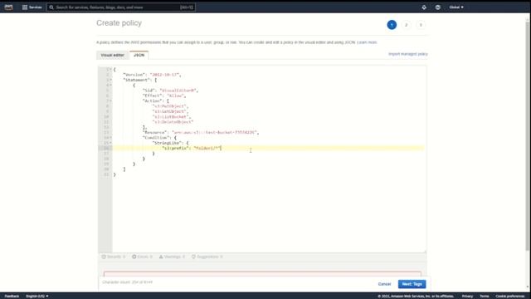Viewport: 531px width, 299px height.
Task: Collapse the Statement fold at line 3
Action: (x=110, y=80)
